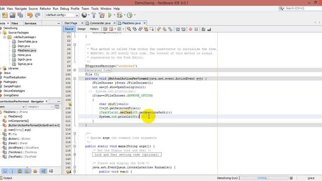Click the New Project toolbar icon
The image size is (322, 181).
pos(5,15)
